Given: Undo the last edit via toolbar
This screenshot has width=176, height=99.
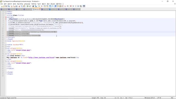Looking at the screenshot, I should (x=28, y=6).
